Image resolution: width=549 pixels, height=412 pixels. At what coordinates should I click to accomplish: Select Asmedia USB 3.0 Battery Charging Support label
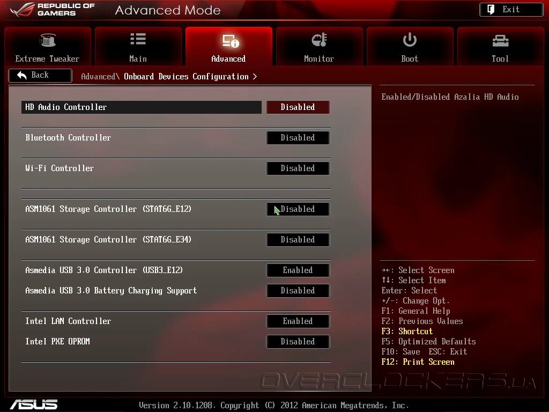[x=111, y=291]
